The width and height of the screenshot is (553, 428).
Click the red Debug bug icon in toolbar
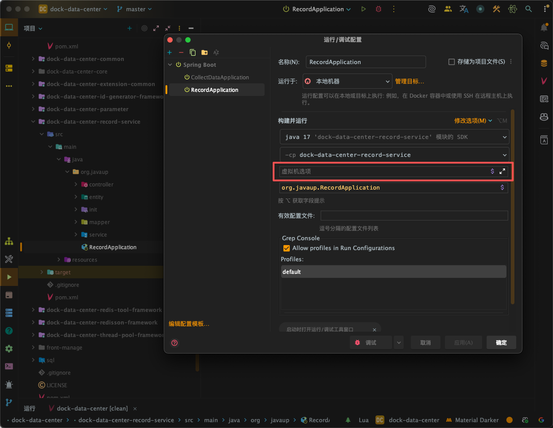pos(379,9)
